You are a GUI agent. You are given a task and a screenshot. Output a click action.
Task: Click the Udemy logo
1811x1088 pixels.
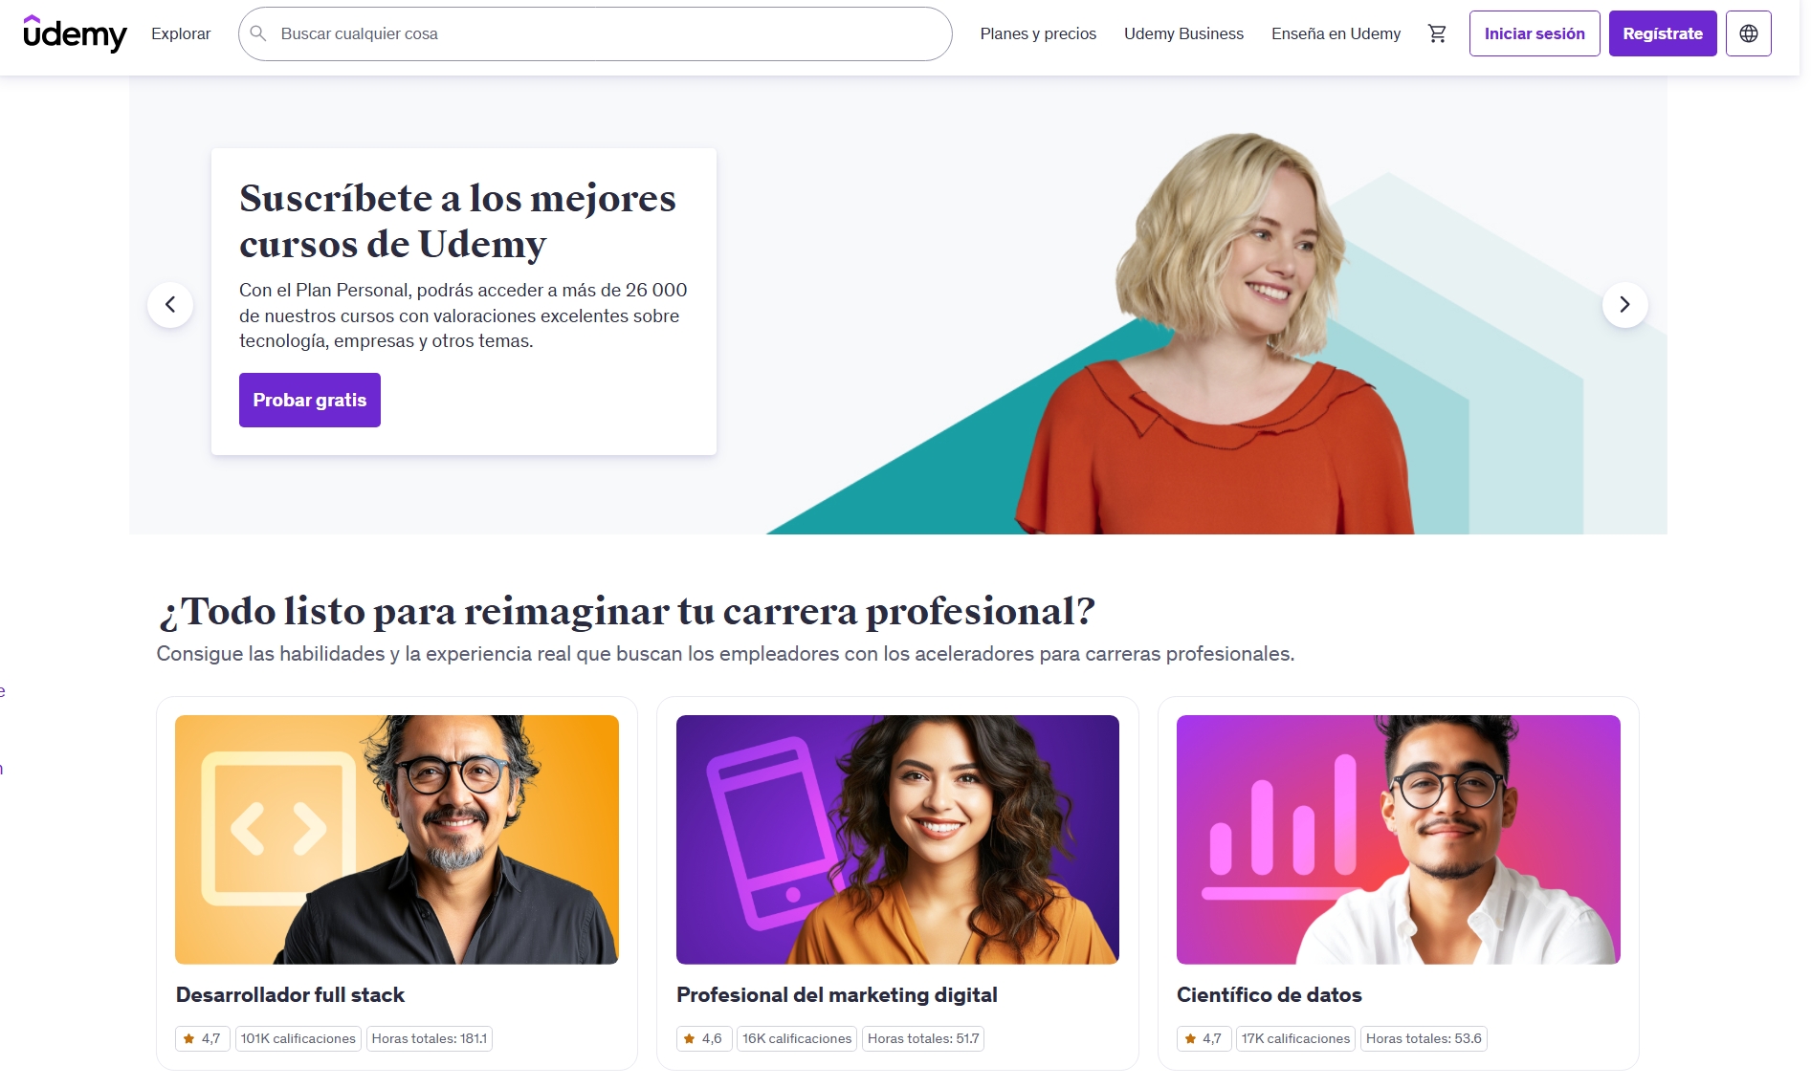click(75, 33)
